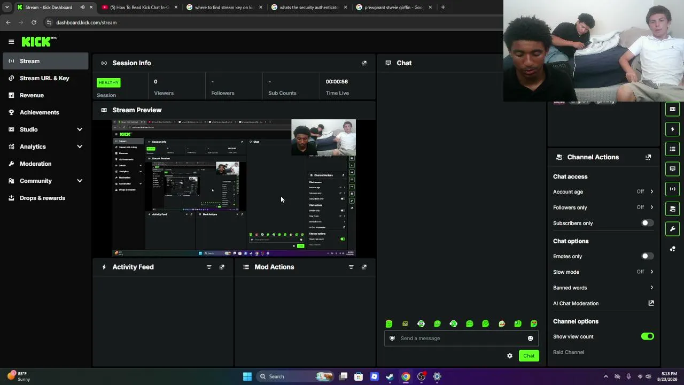Image resolution: width=684 pixels, height=385 pixels.
Task: Open OBS Studio from the taskbar
Action: (421, 376)
